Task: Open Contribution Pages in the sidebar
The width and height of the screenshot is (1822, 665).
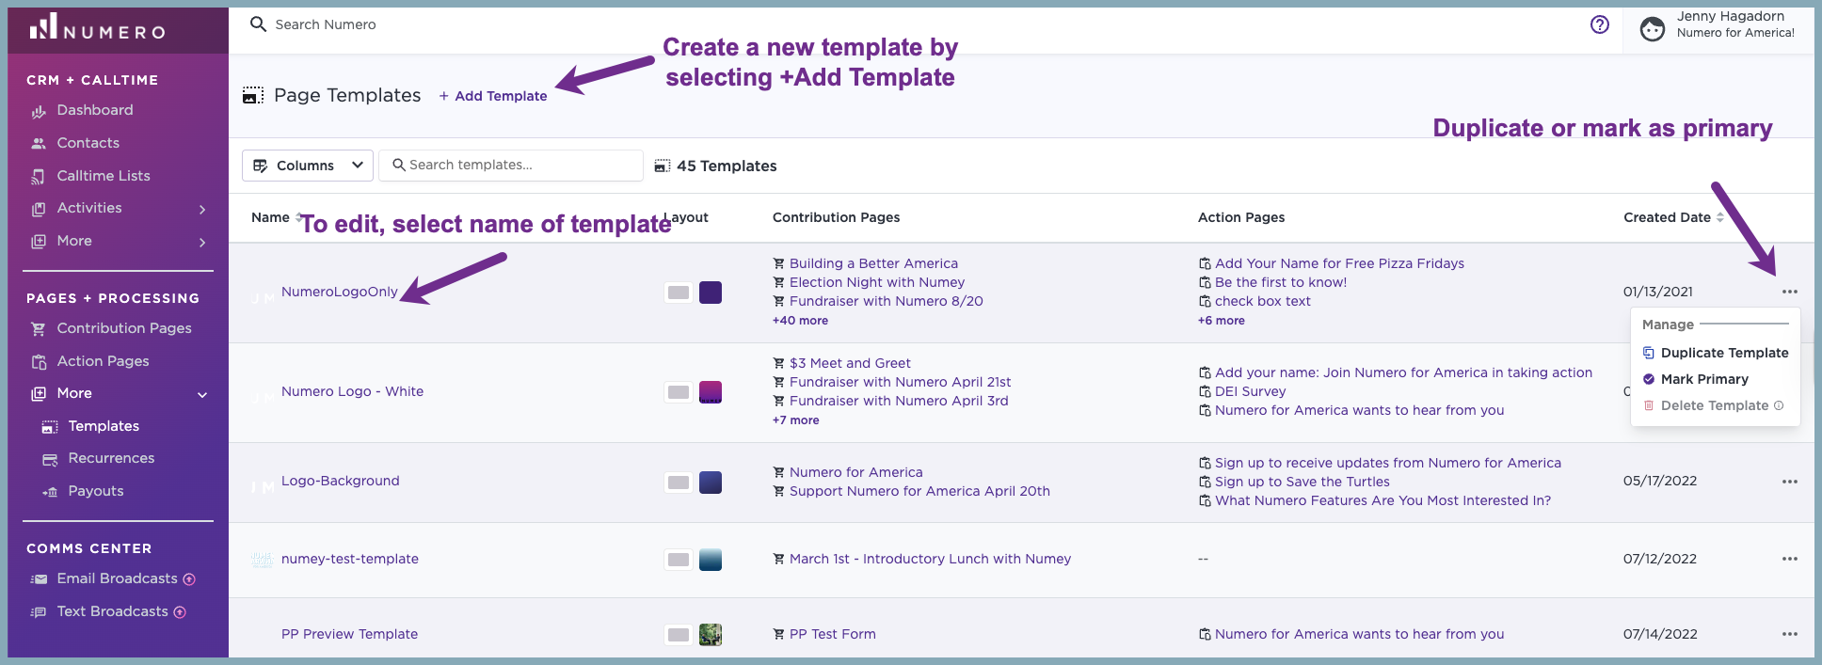Action: (x=124, y=328)
